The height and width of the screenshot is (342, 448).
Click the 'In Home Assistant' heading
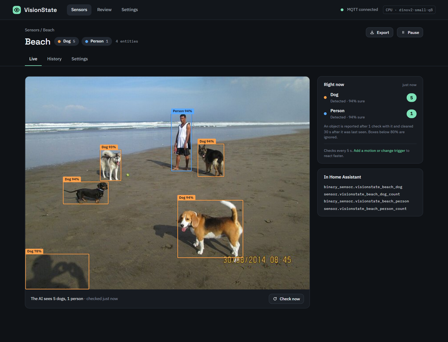click(342, 177)
